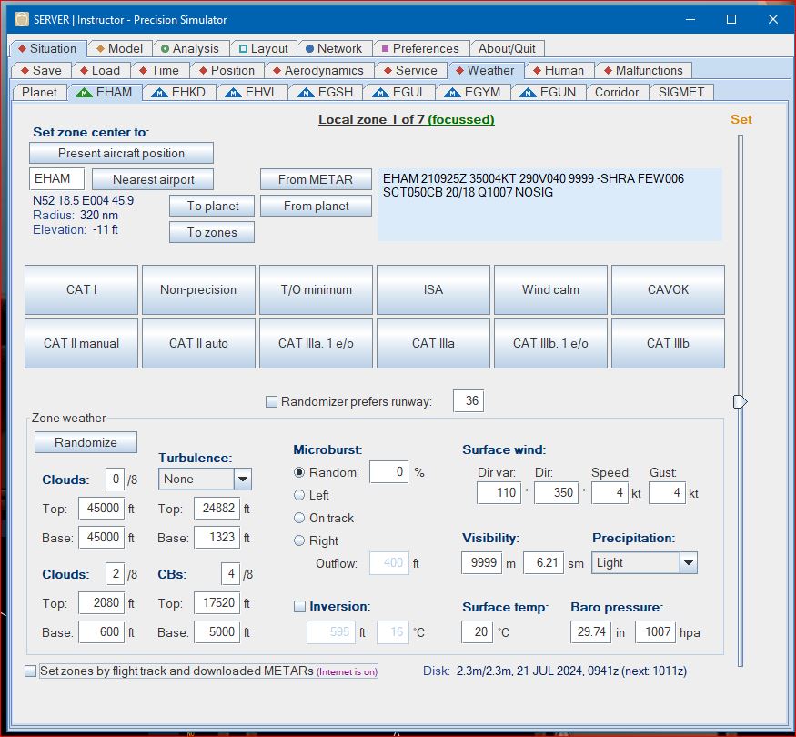Viewport: 796px width, 737px height.
Task: Click the Baro pressure hpa field
Action: click(655, 632)
